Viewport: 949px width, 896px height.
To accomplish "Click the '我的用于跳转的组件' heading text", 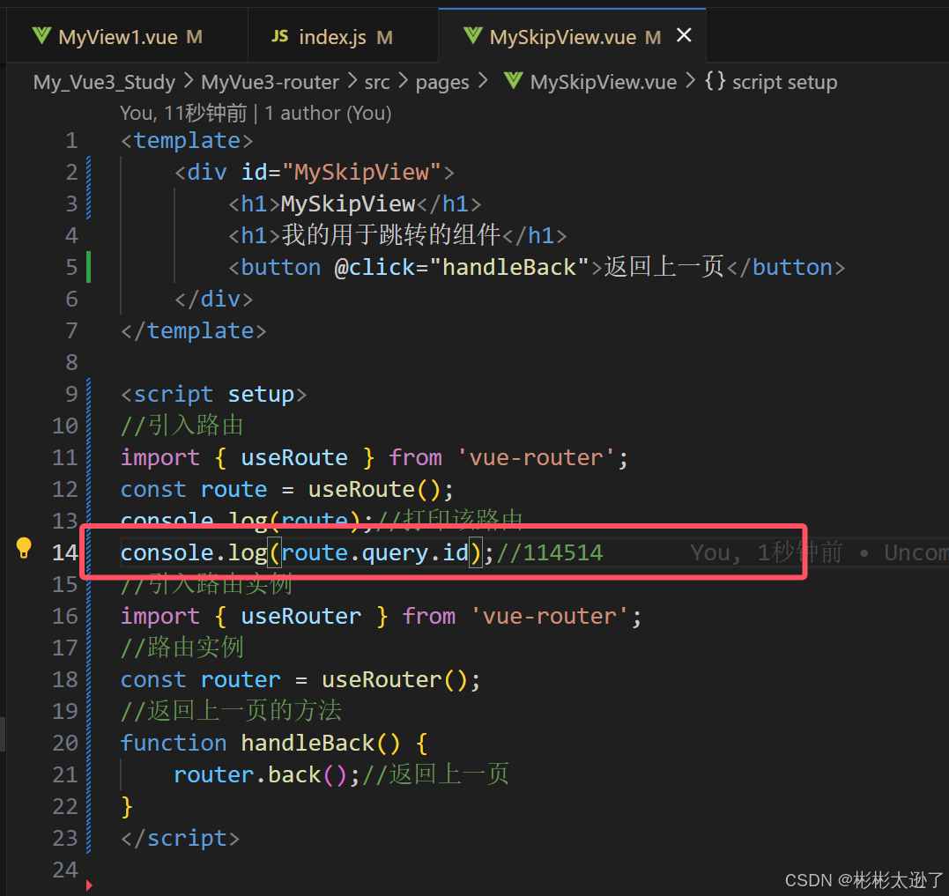I will (x=390, y=235).
